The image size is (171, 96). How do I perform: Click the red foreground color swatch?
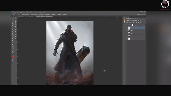[12, 56]
